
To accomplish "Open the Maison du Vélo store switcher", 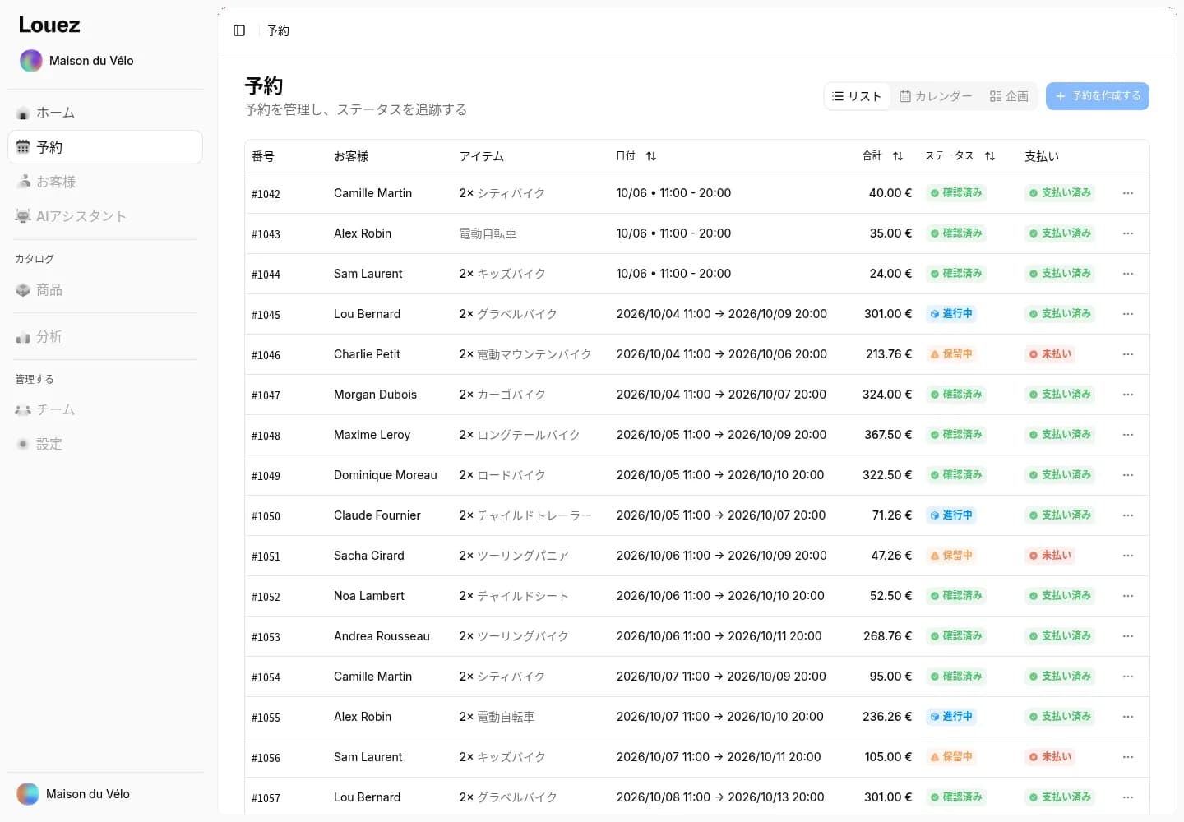I will [x=105, y=61].
